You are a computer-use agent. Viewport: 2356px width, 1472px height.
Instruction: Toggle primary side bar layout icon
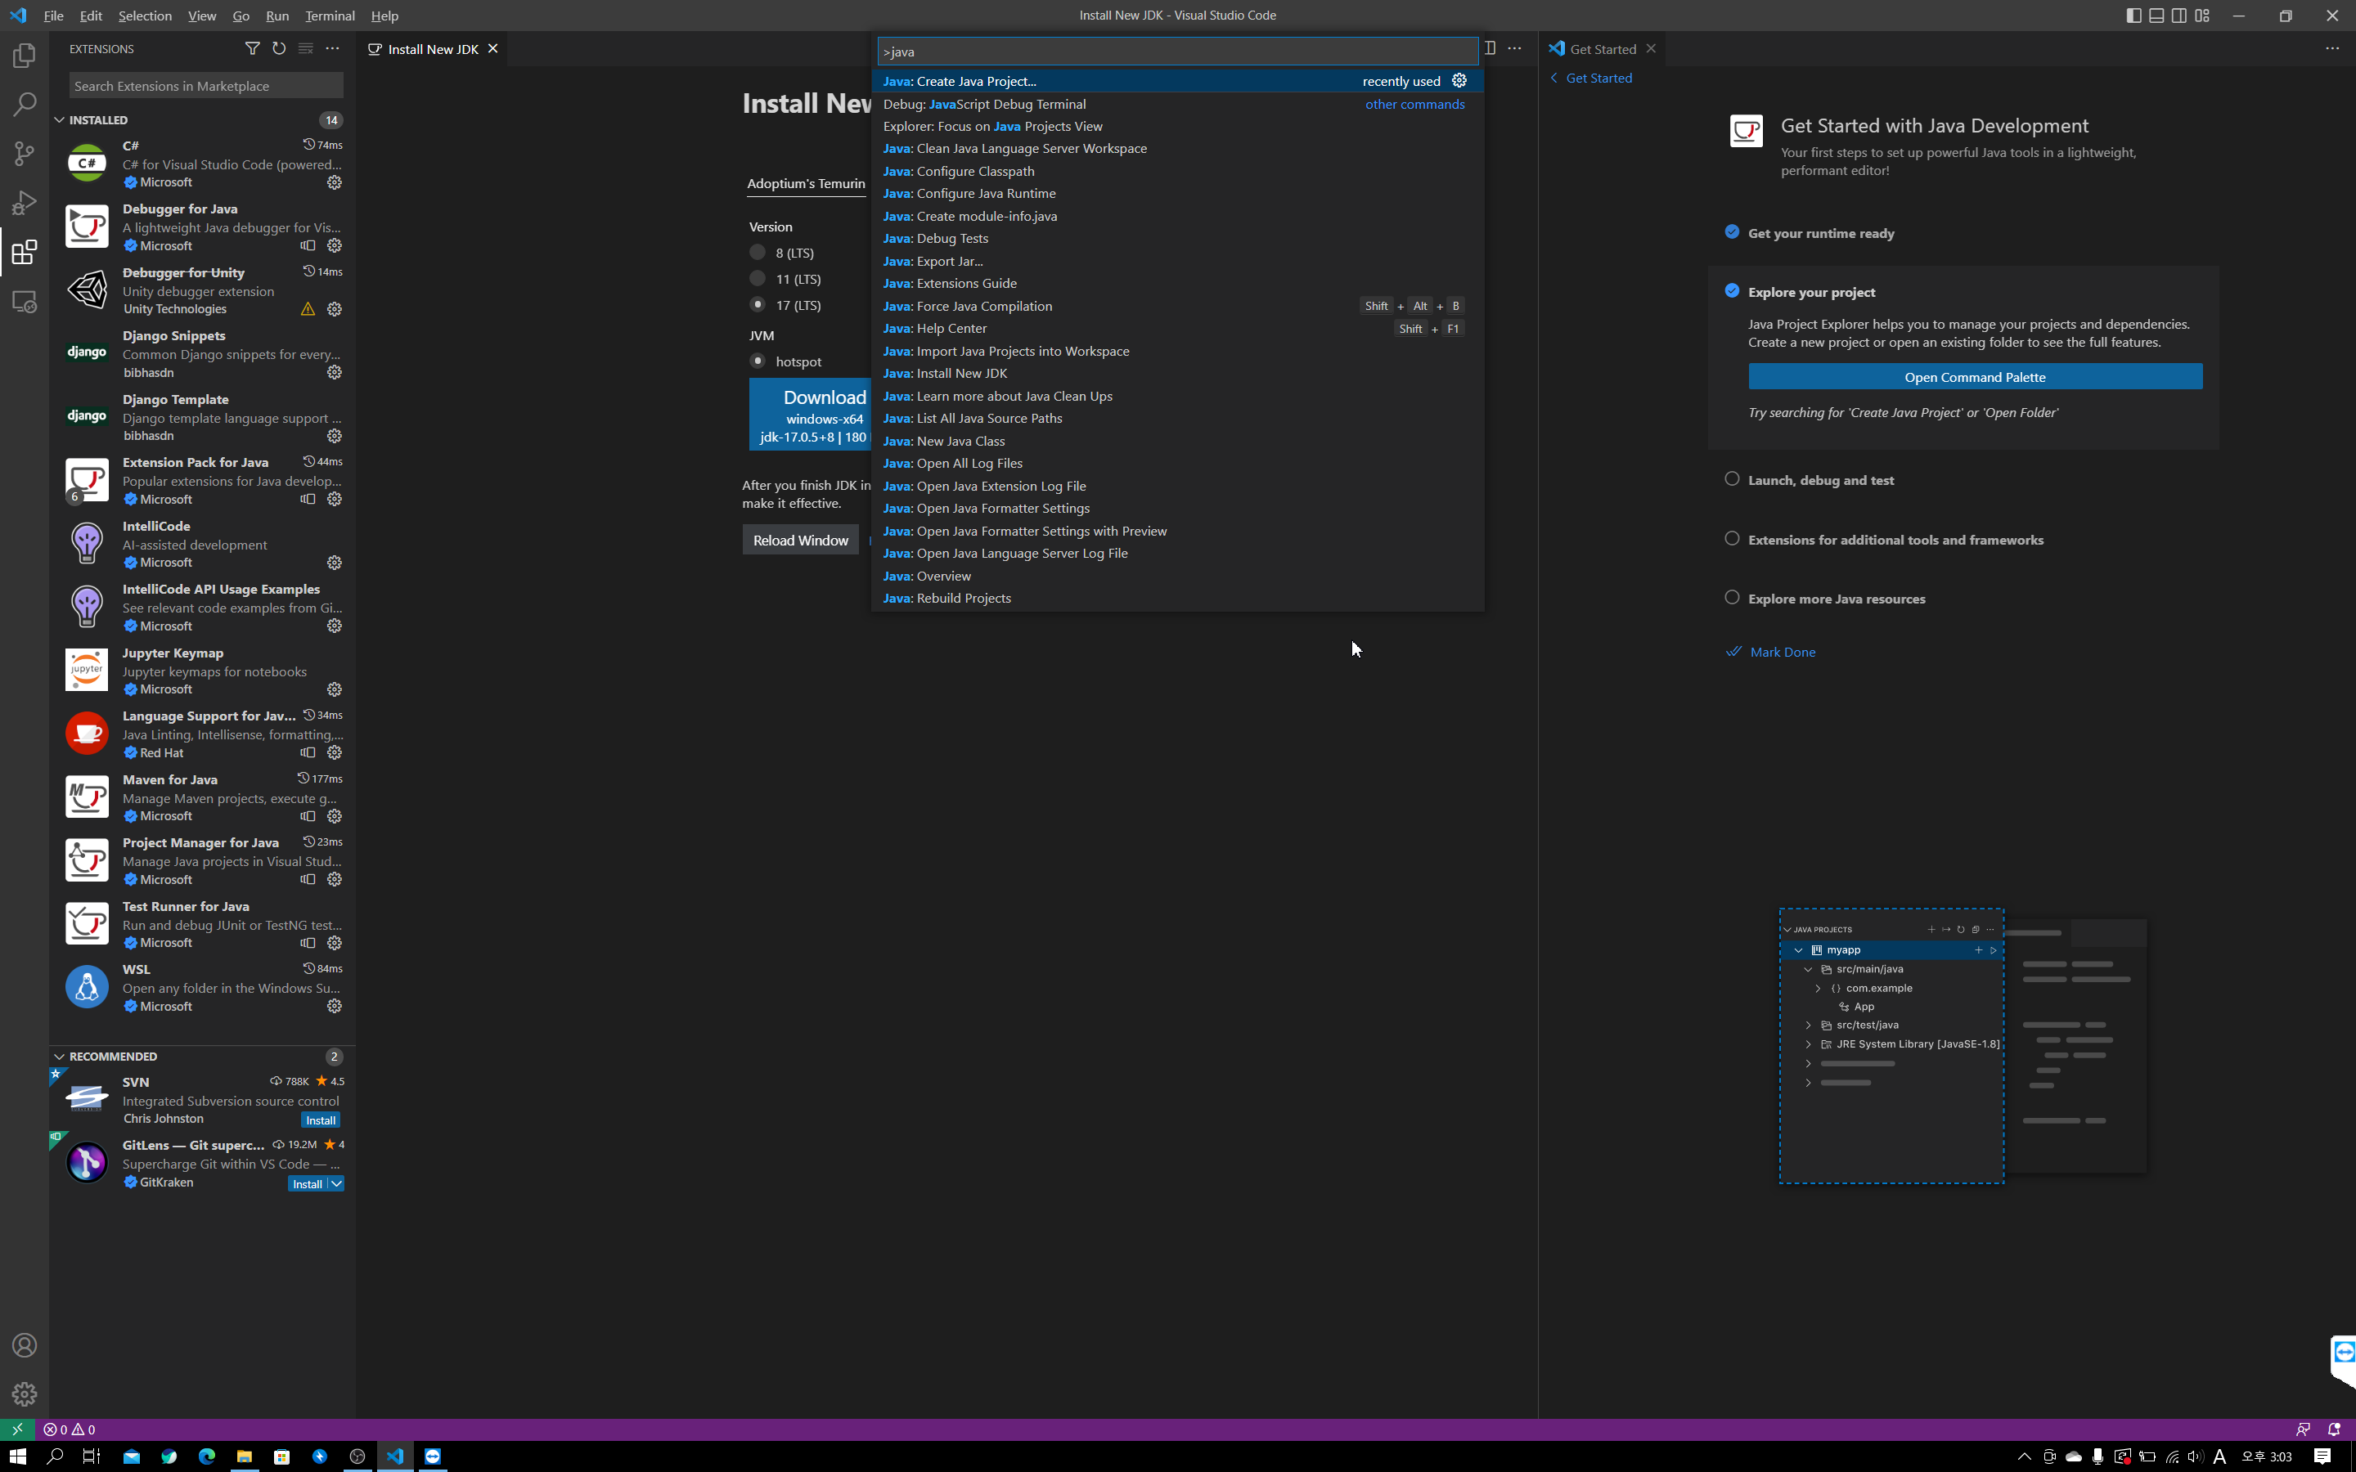click(x=2133, y=16)
